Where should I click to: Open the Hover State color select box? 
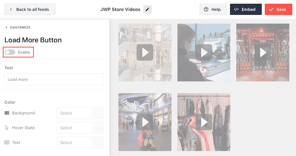(81, 128)
